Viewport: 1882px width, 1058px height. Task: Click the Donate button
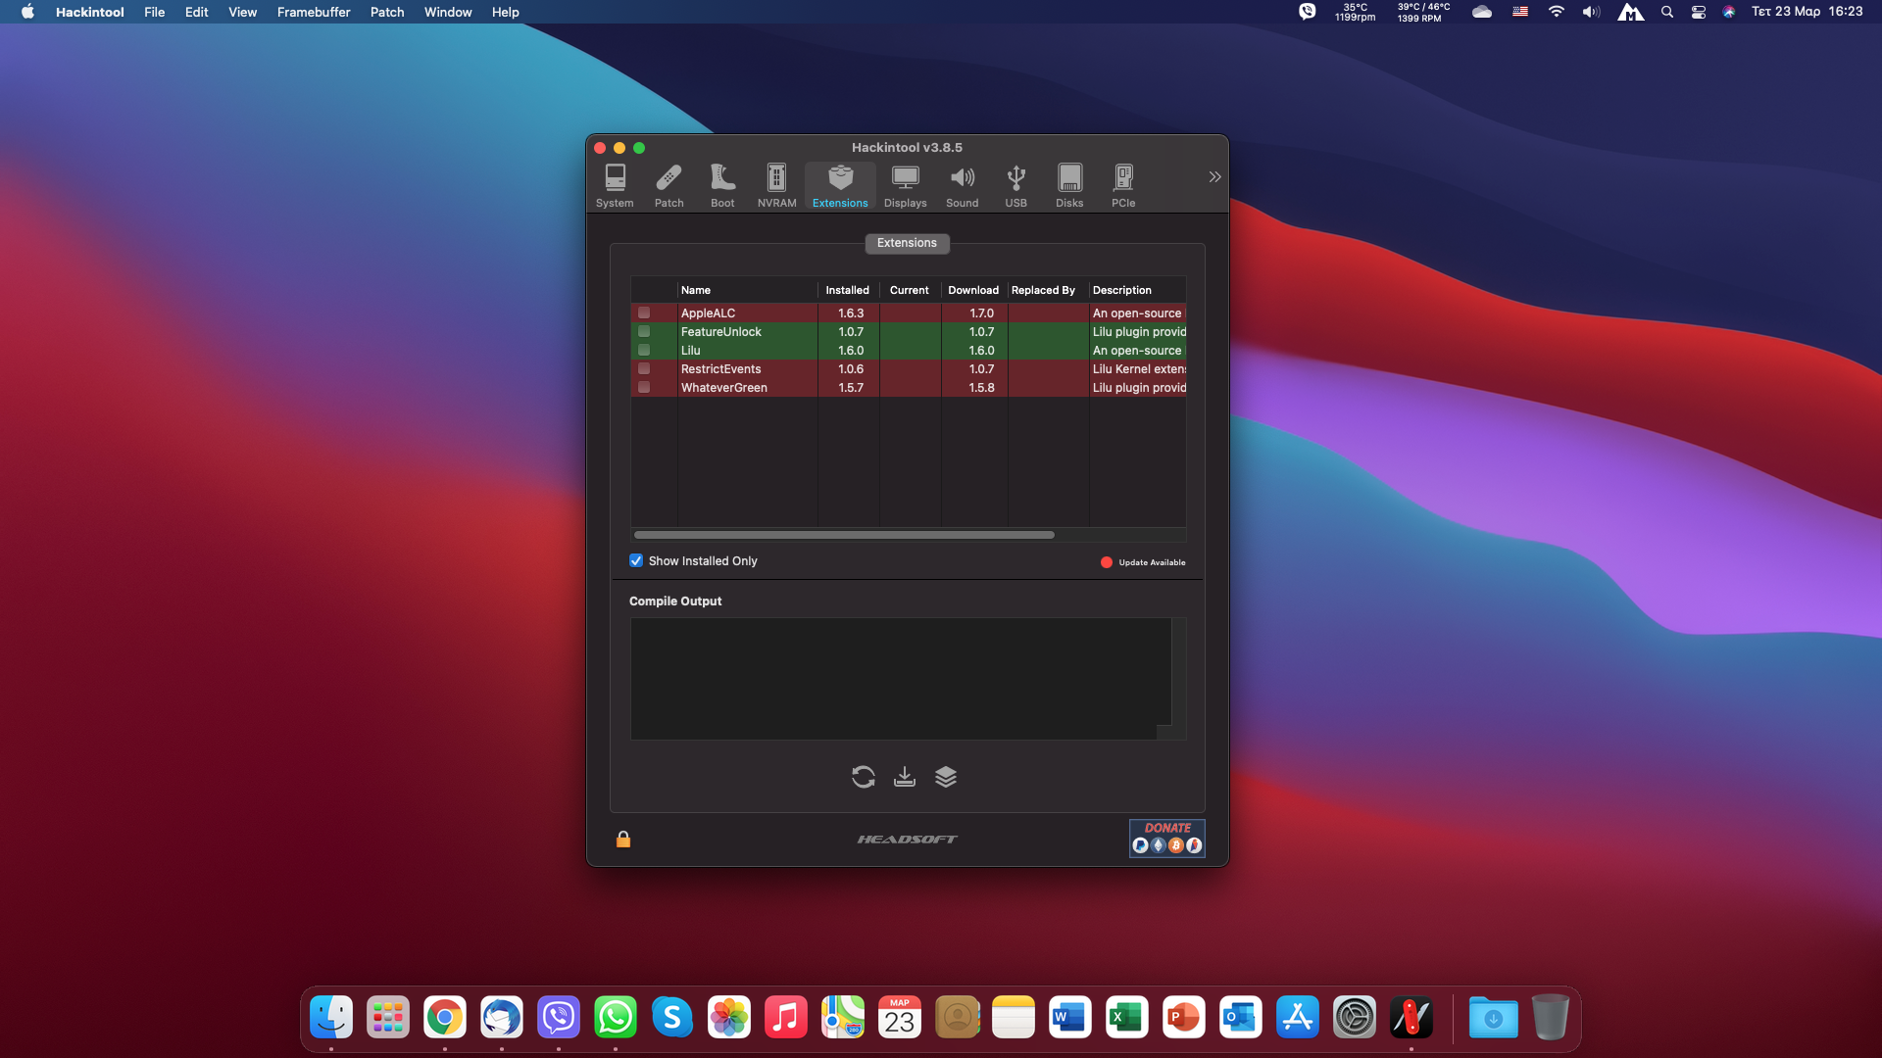(1166, 839)
